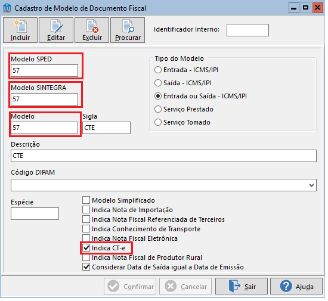Viewport: 328px width, 301px height.
Task: Click the Procurar toolbar button
Action: 128,30
